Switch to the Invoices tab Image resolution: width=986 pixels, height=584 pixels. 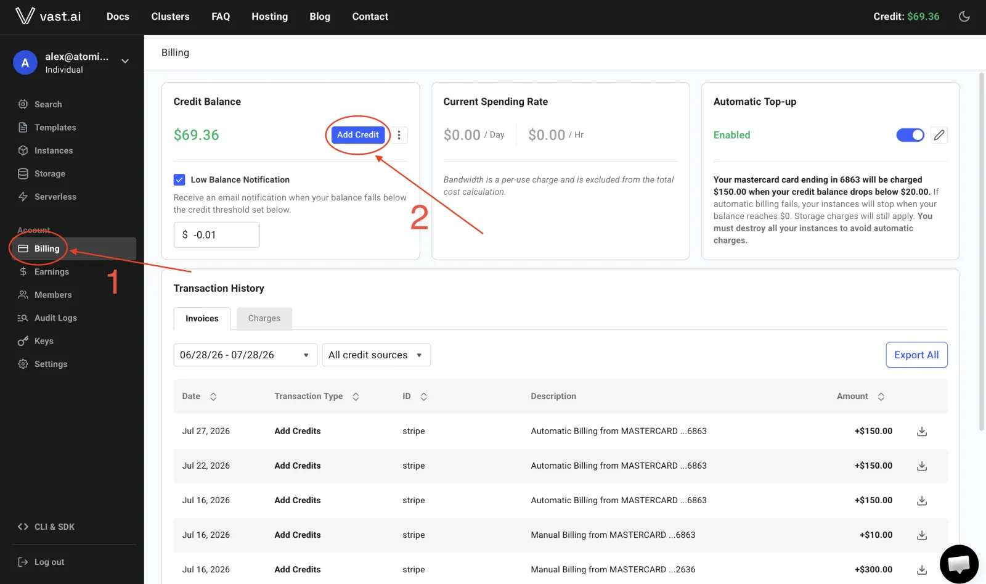point(202,318)
